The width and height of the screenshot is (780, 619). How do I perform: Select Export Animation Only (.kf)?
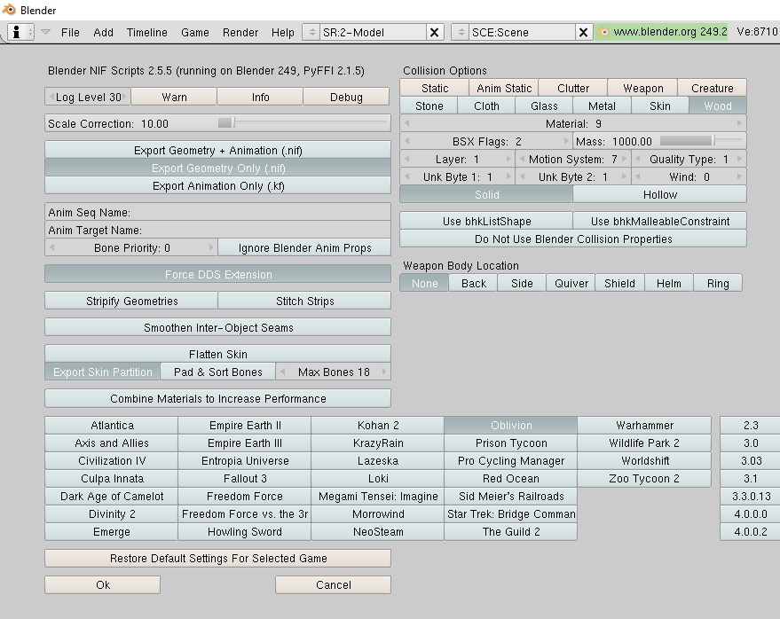(x=218, y=185)
